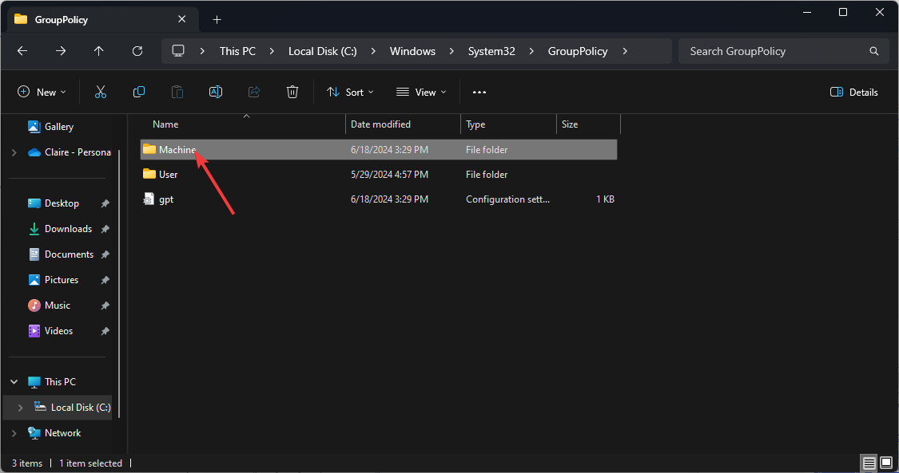Delete selected item with trash icon
The width and height of the screenshot is (899, 473).
pyautogui.click(x=292, y=93)
